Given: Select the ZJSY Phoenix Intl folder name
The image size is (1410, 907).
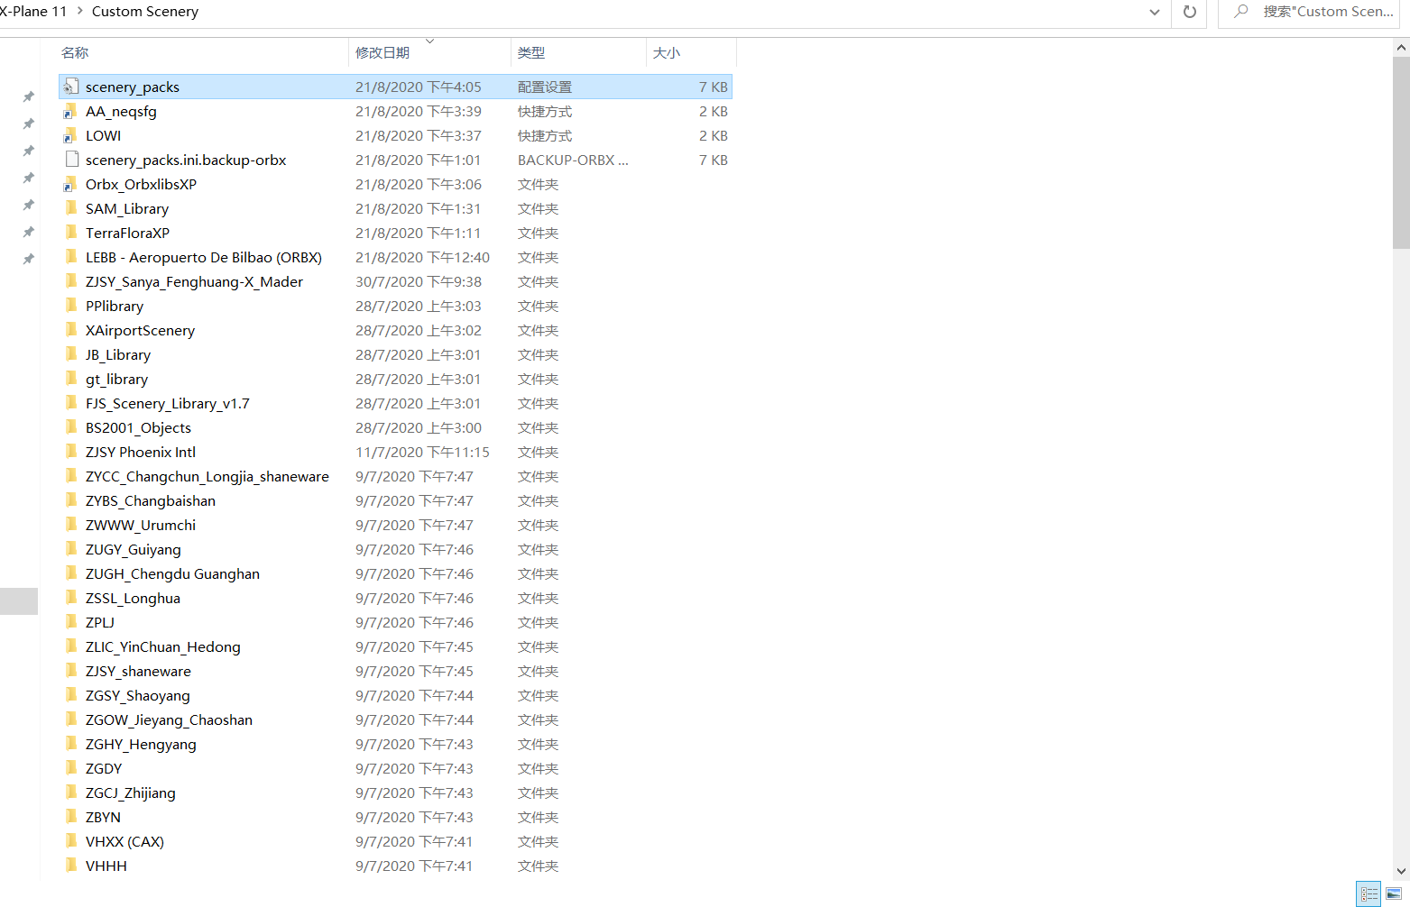Looking at the screenshot, I should pyautogui.click(x=141, y=452).
